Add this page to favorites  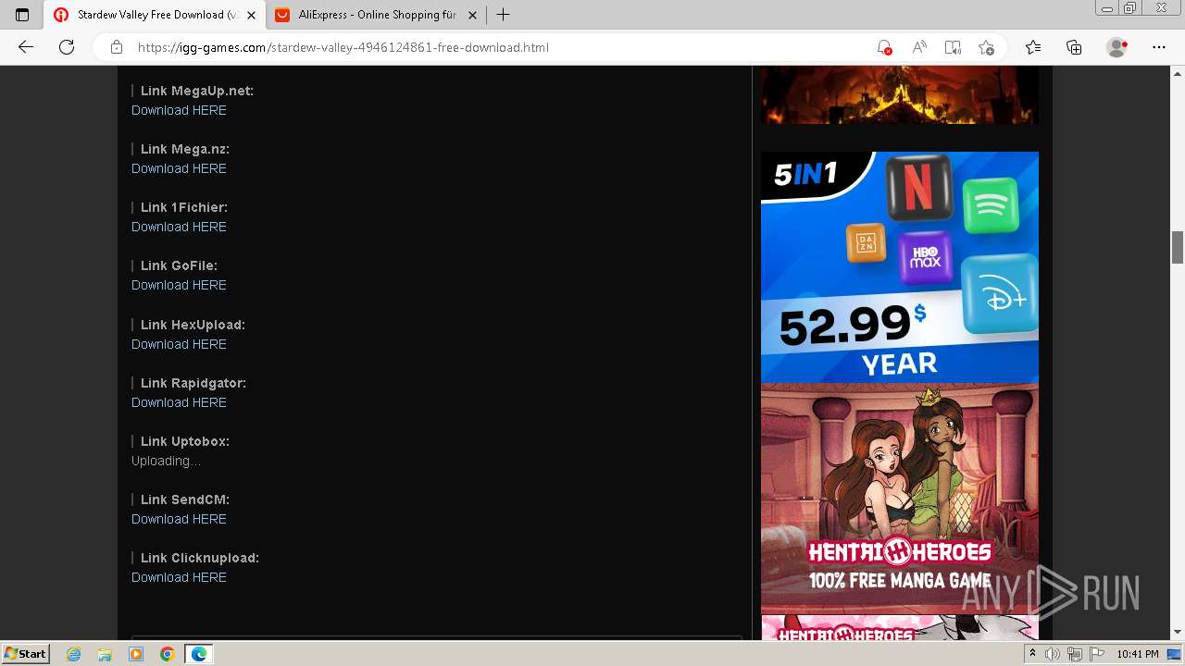(986, 47)
